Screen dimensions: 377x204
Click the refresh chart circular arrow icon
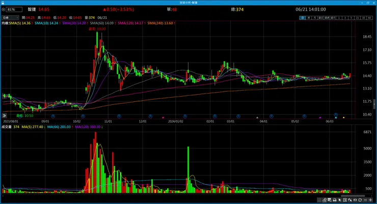click(360, 200)
